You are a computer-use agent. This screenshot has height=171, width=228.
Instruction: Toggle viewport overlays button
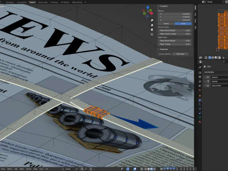coord(135,169)
